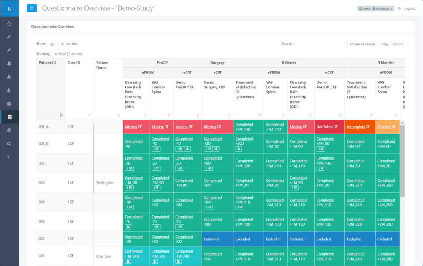
Task: Click the magnifier search icon in sidebar
Action: tap(9, 144)
